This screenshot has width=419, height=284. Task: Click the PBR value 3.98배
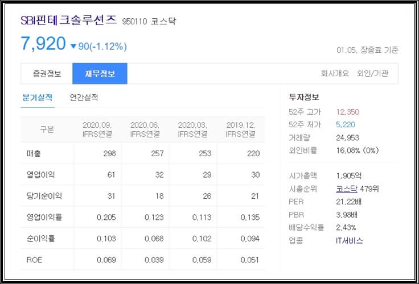tap(347, 215)
